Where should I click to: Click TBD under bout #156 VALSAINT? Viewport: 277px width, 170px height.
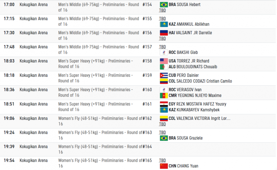(162, 39)
